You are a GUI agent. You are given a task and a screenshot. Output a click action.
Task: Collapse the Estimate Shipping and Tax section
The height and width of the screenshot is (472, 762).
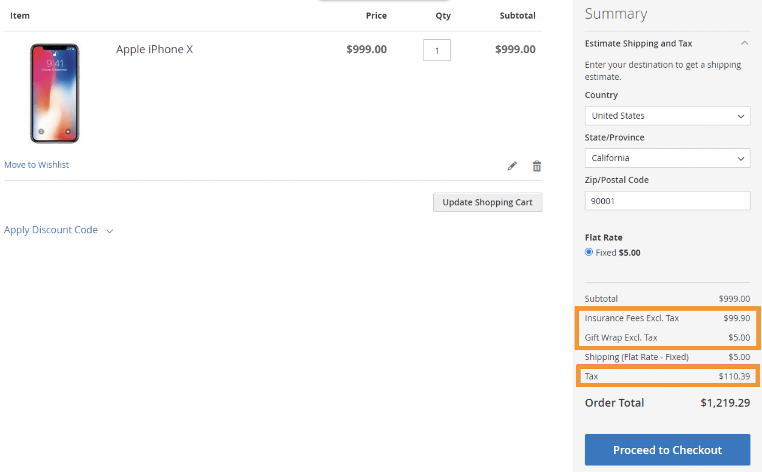pyautogui.click(x=745, y=43)
